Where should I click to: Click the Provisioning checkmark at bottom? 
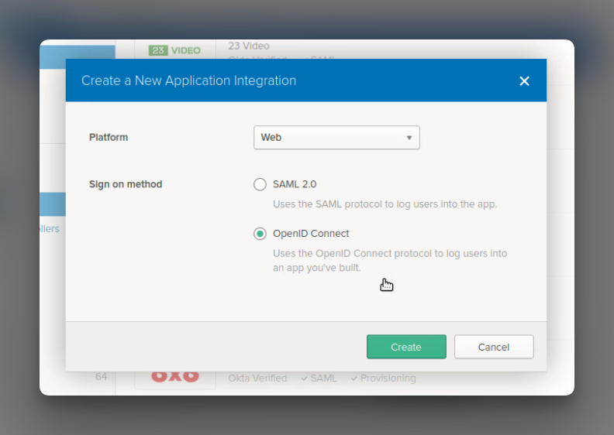(x=383, y=378)
